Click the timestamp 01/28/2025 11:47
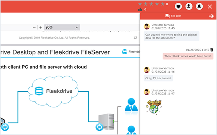 coord(163,93)
